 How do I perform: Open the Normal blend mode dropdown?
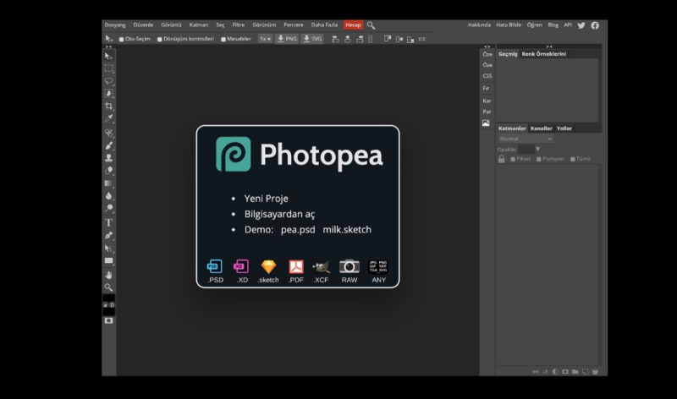pyautogui.click(x=526, y=139)
